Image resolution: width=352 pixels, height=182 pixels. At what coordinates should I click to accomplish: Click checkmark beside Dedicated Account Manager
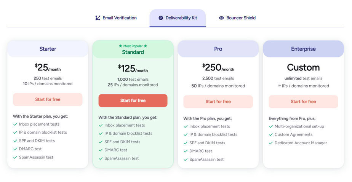coord(271,143)
